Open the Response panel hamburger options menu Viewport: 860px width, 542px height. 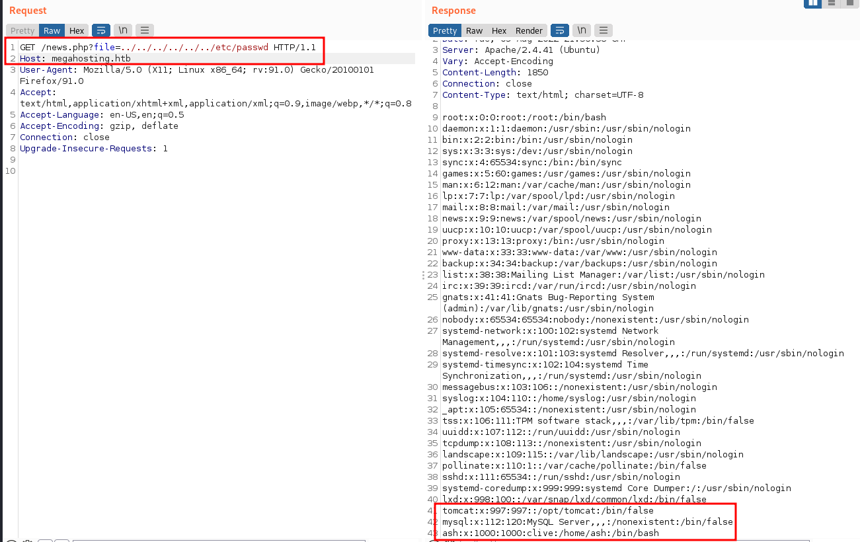coord(603,30)
